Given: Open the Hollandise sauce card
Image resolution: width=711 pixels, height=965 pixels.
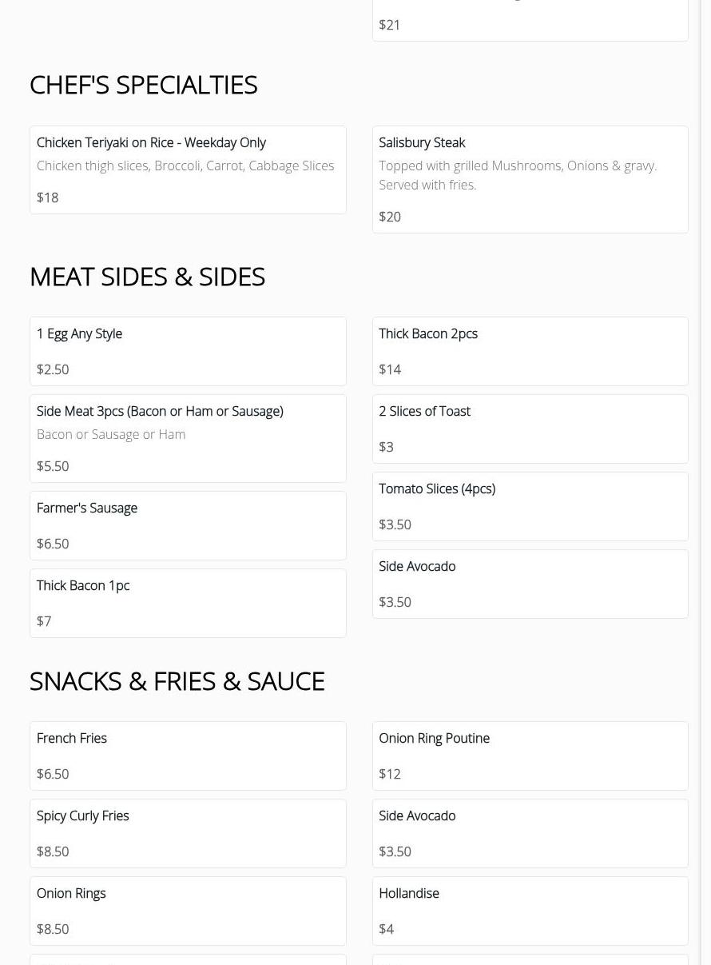Looking at the screenshot, I should [x=530, y=911].
